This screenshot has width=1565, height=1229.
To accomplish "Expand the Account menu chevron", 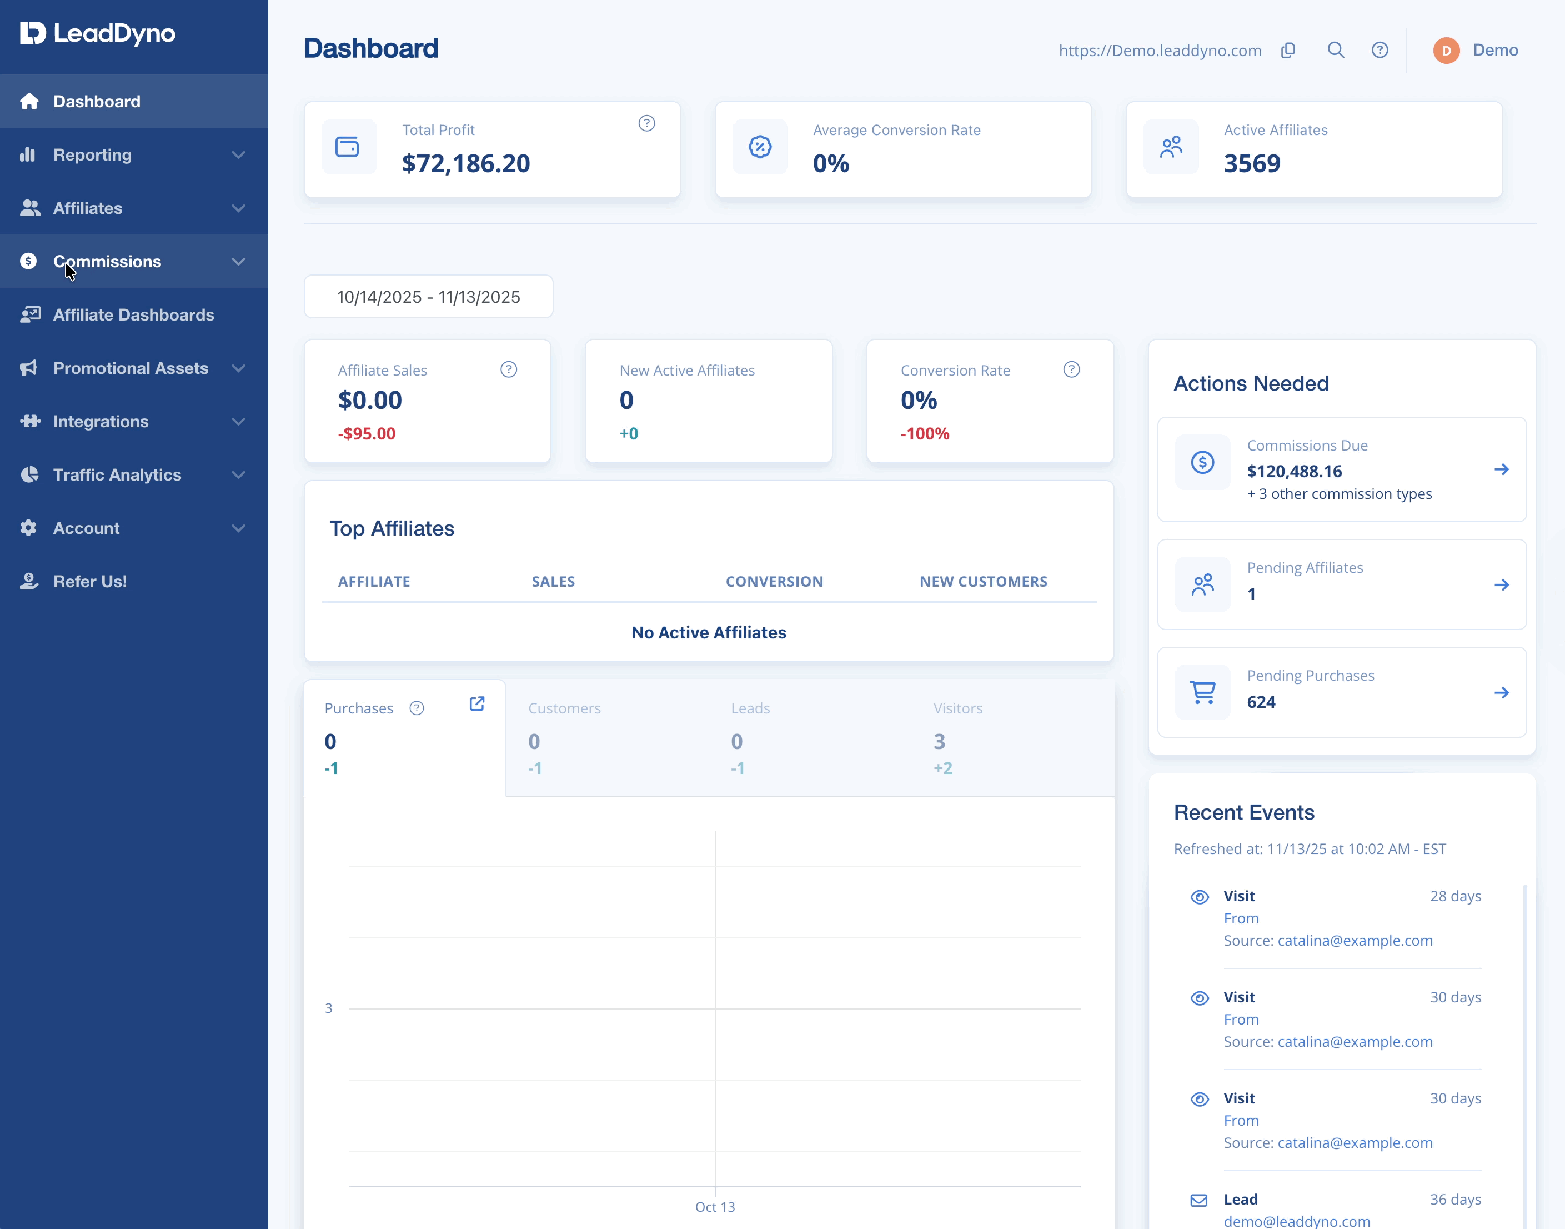I will 239,527.
